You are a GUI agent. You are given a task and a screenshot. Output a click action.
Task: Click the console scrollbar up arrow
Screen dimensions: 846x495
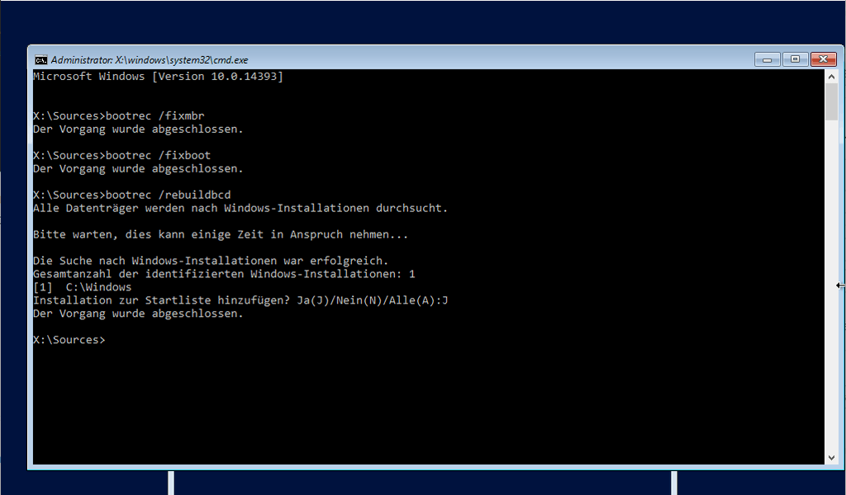tap(831, 77)
